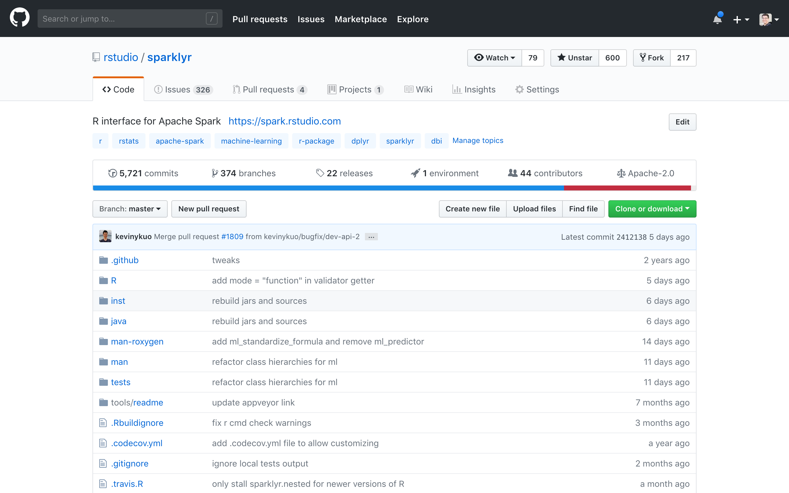Open the Watch dropdown
The height and width of the screenshot is (493, 789).
click(494, 58)
